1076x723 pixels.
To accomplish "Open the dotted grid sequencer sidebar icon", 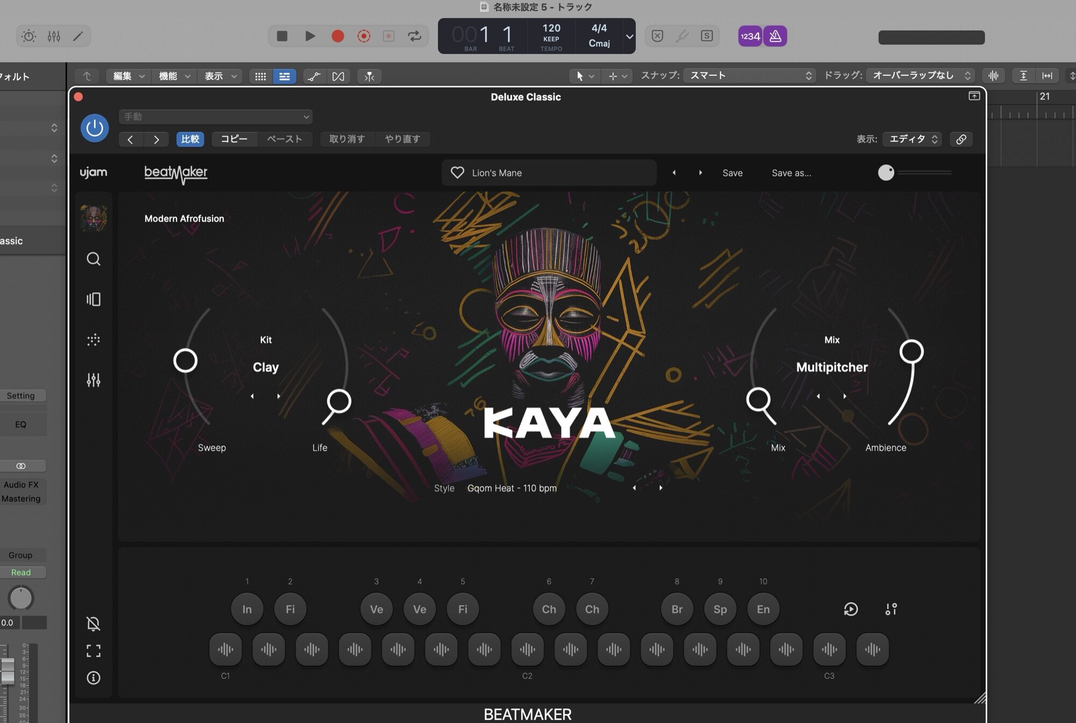I will pos(94,340).
